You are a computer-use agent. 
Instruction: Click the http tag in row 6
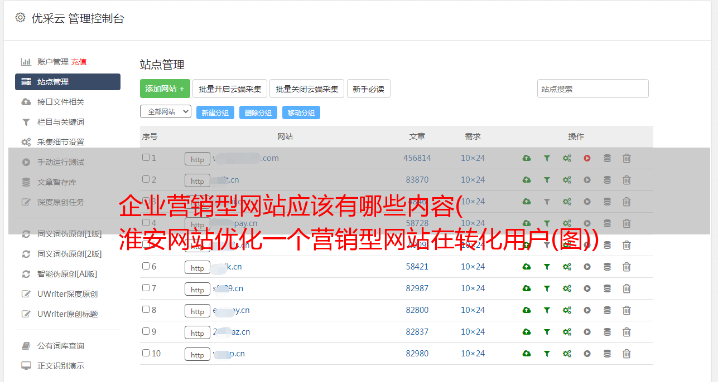pyautogui.click(x=197, y=267)
